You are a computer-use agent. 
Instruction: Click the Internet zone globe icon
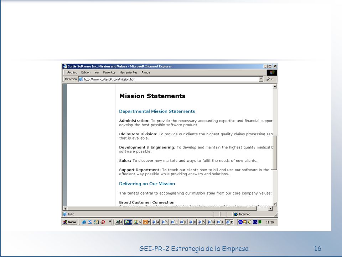(x=236, y=214)
